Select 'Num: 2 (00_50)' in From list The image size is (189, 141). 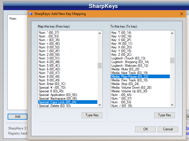[x=68, y=55]
